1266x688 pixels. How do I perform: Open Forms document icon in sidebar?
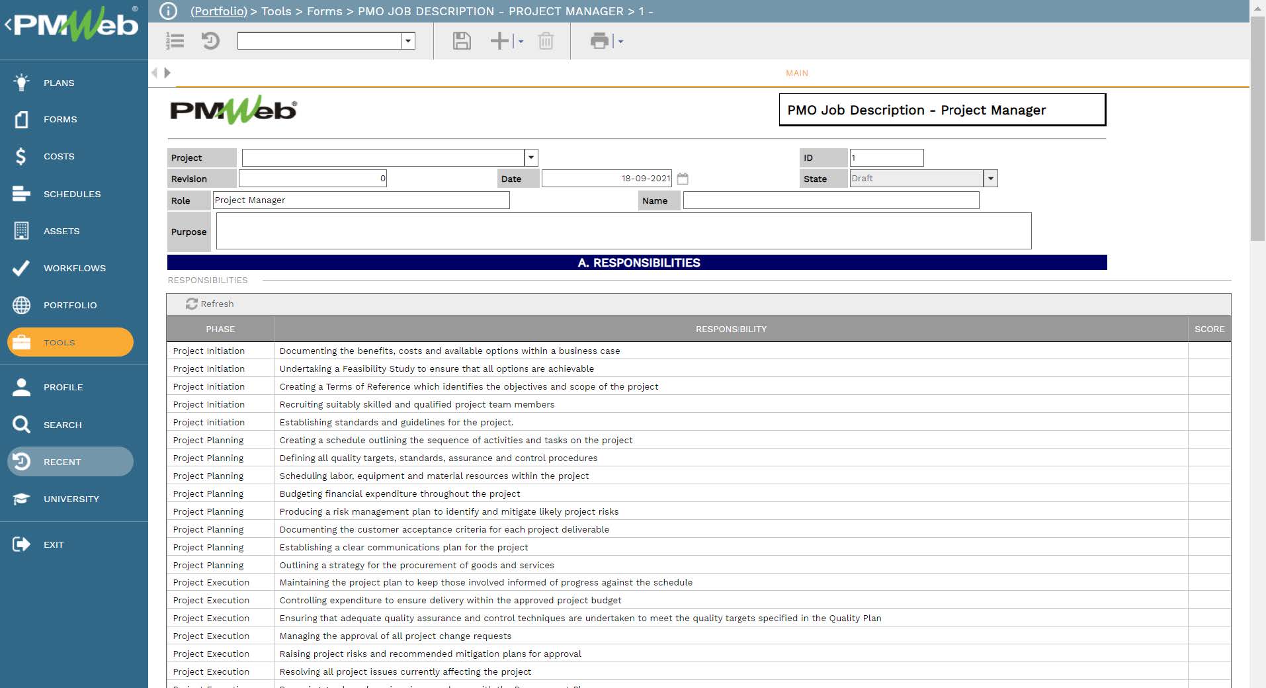tap(21, 119)
